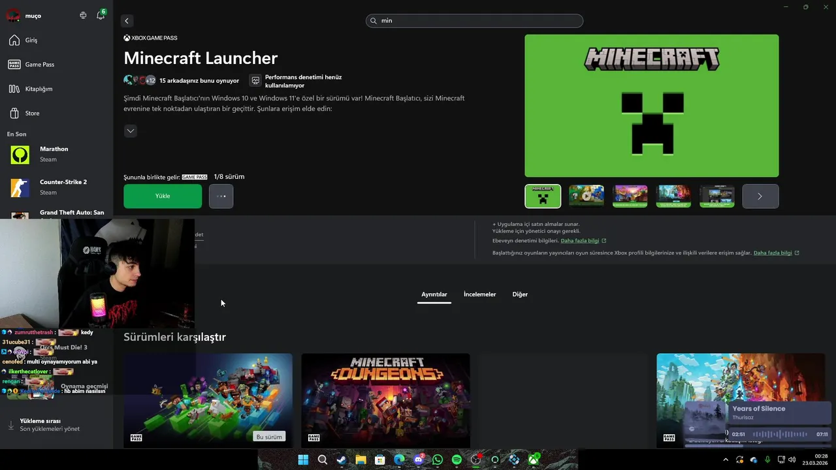836x470 pixels.
Task: Open large Minecraft creeper hero image
Action: click(x=652, y=106)
